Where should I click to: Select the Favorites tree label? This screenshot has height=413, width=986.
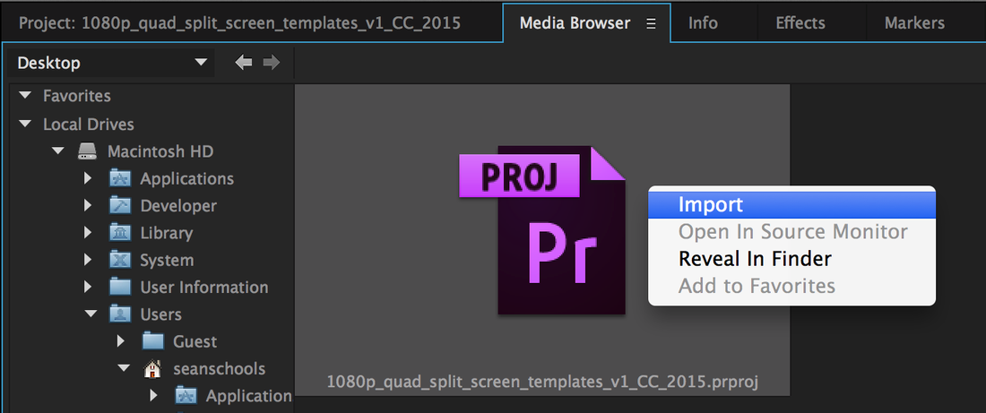tap(77, 96)
